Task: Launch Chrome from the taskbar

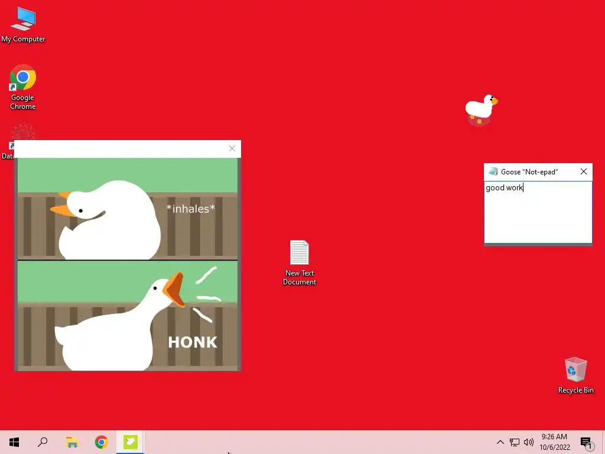Action: pyautogui.click(x=102, y=442)
